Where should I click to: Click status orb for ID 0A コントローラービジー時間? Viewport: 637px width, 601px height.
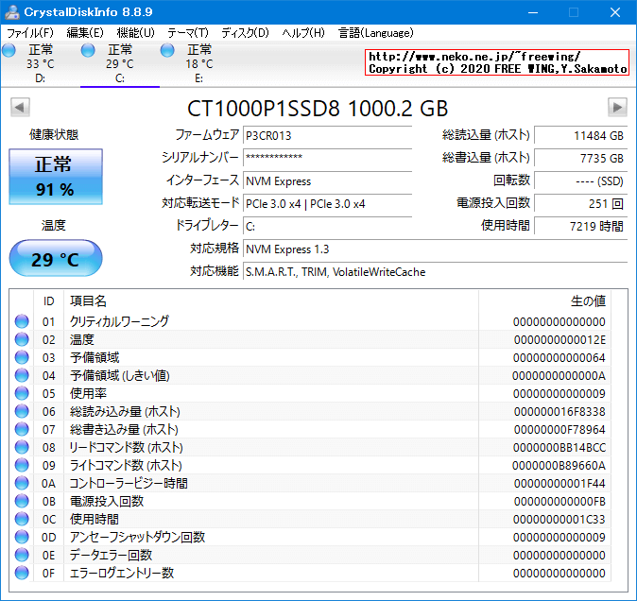22,483
